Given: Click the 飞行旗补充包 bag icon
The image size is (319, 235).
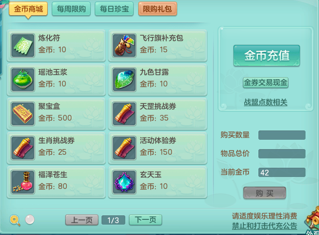Looking at the screenshot, I should tap(124, 46).
